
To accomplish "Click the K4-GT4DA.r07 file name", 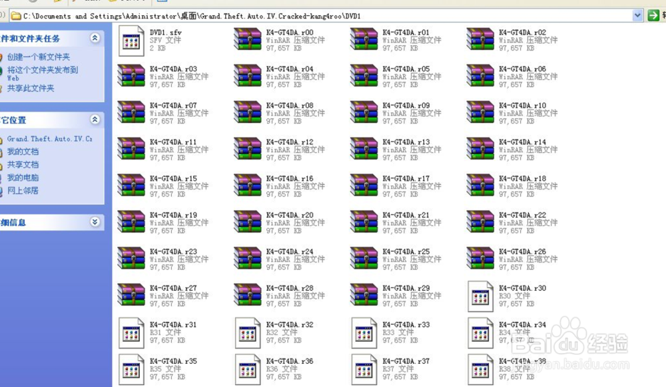I will point(173,105).
